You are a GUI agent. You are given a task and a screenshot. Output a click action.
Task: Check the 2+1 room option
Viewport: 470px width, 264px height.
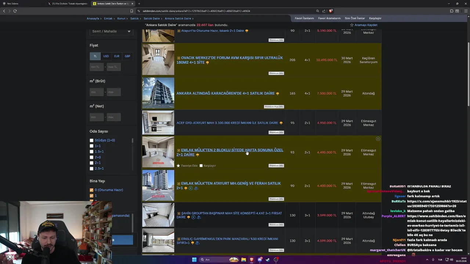click(91, 163)
